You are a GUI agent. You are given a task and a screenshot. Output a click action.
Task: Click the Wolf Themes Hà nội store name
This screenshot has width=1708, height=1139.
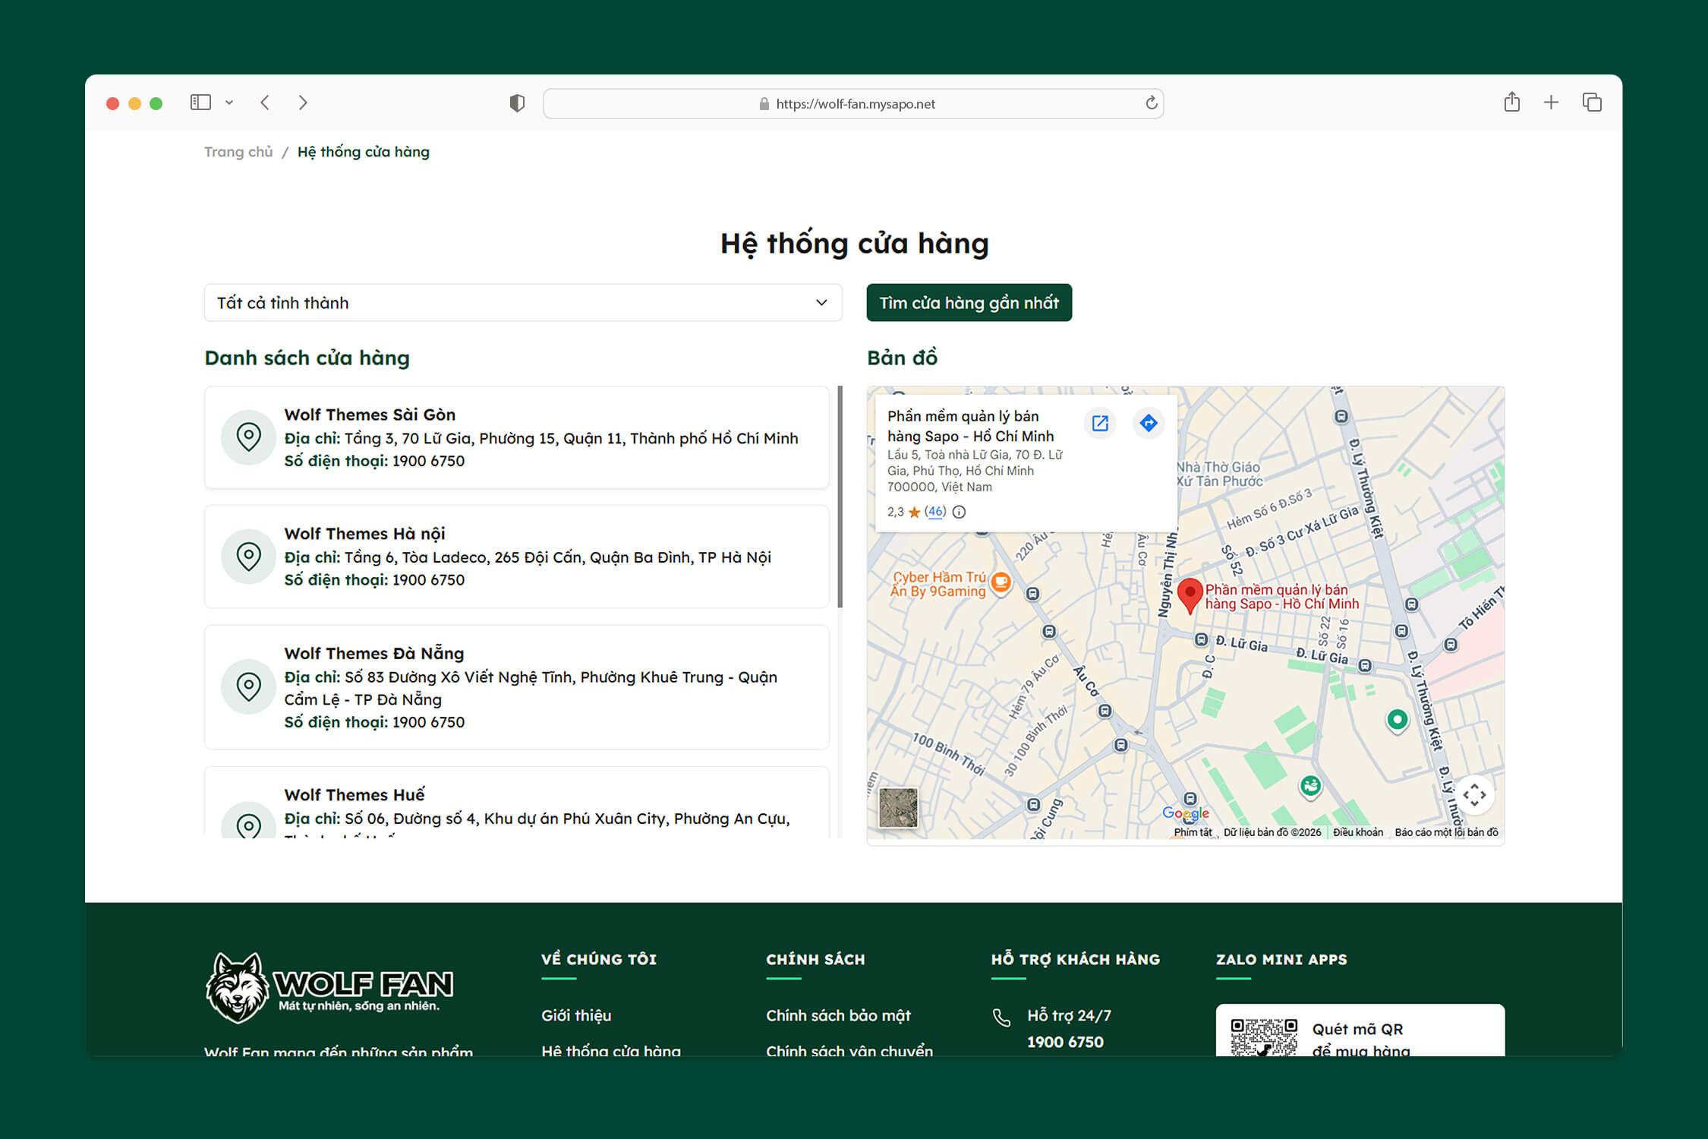point(364,534)
